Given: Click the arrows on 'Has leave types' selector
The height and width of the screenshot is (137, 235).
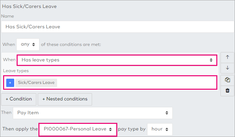Looking at the screenshot, I should coord(211,60).
